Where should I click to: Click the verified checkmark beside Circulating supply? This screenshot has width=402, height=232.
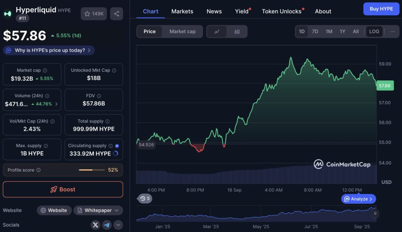pyautogui.click(x=117, y=146)
